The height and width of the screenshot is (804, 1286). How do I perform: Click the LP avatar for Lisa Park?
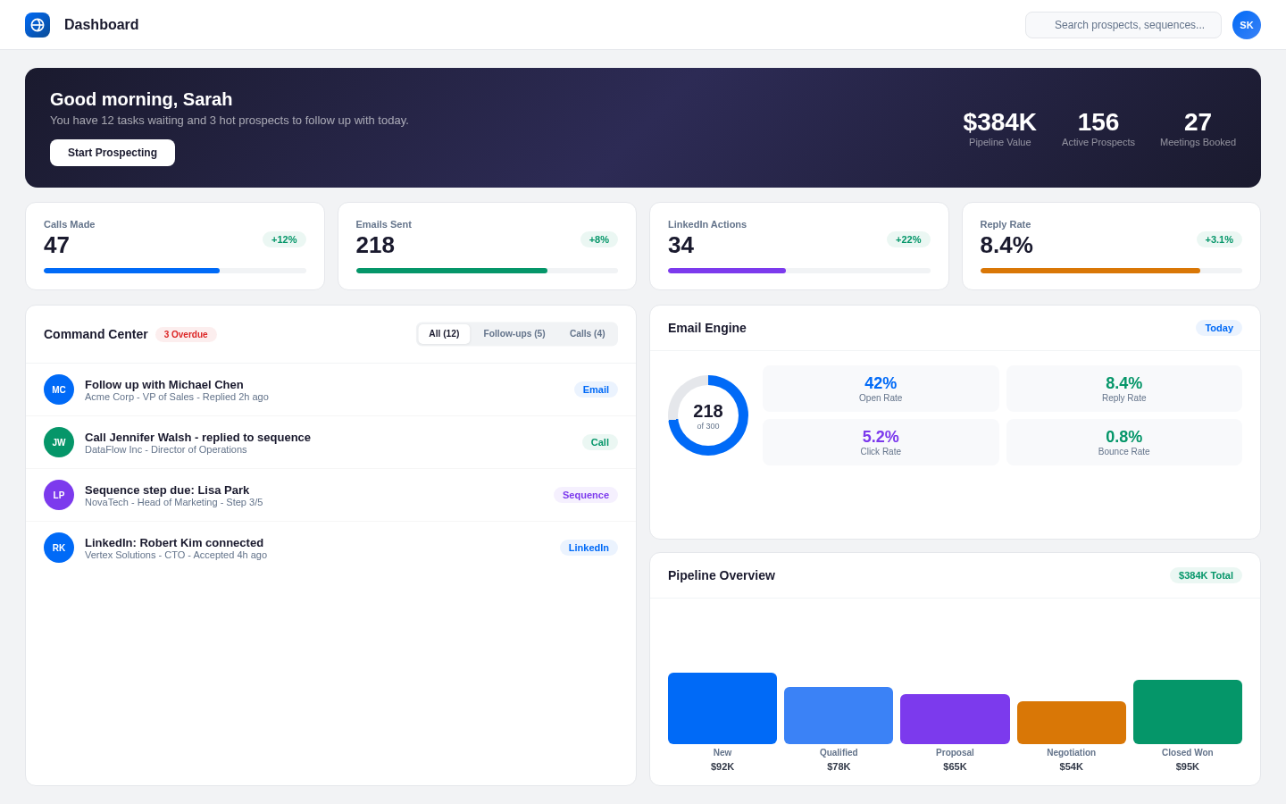tap(59, 495)
